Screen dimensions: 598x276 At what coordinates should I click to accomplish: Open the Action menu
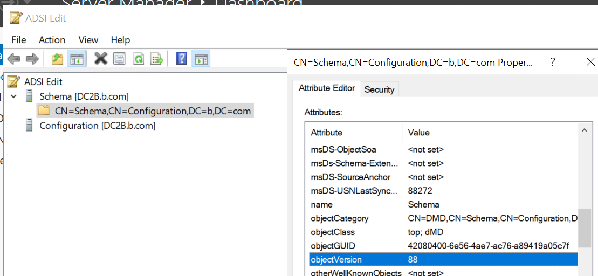click(52, 40)
